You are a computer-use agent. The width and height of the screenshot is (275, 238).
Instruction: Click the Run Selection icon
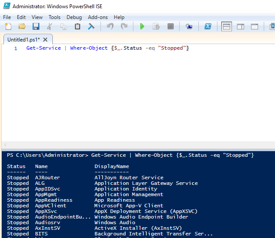156,27
